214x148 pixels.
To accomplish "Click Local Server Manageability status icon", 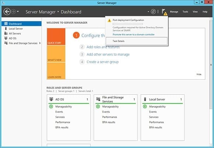I will coord(145,106).
